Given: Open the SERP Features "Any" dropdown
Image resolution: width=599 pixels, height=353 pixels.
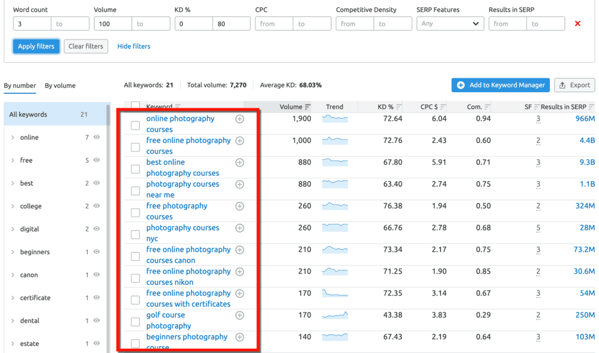Looking at the screenshot, I should [450, 23].
